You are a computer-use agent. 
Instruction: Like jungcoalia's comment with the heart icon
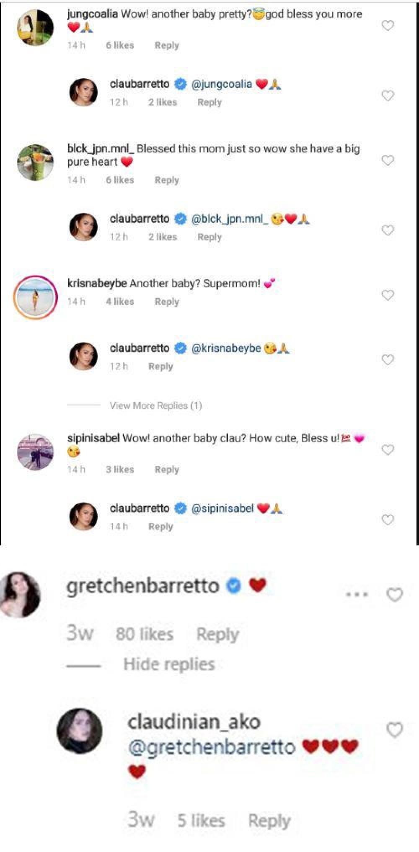click(x=388, y=26)
